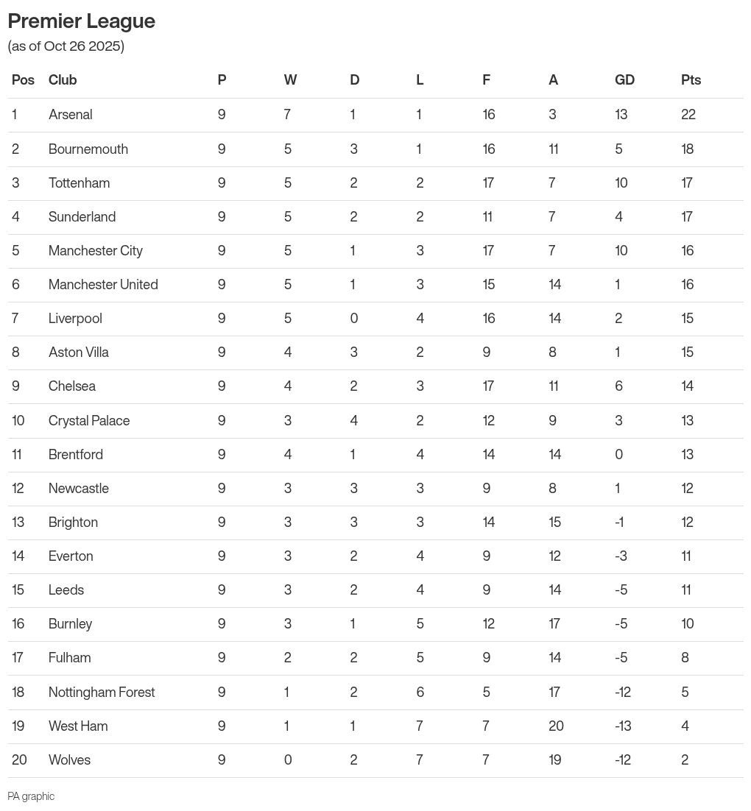Image resolution: width=751 pixels, height=811 pixels.
Task: Click the Club column header
Action: click(x=63, y=80)
